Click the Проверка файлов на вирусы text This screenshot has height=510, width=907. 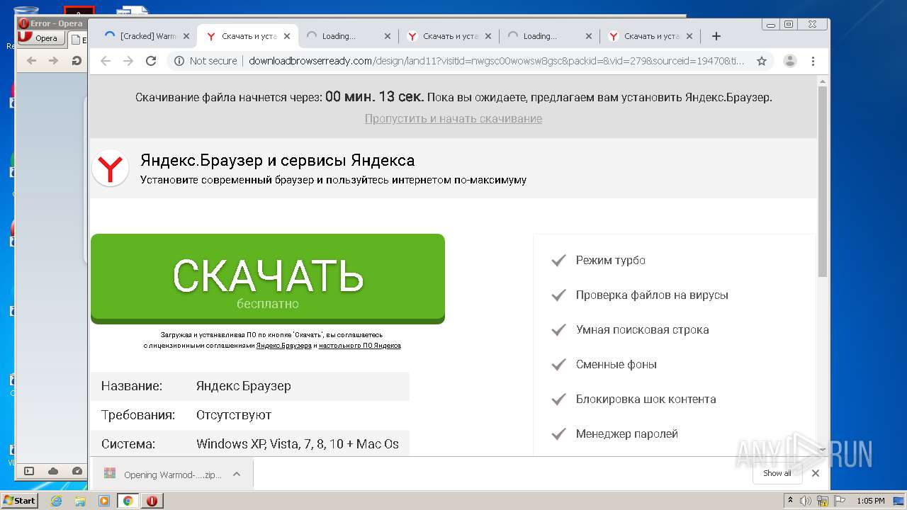(652, 295)
